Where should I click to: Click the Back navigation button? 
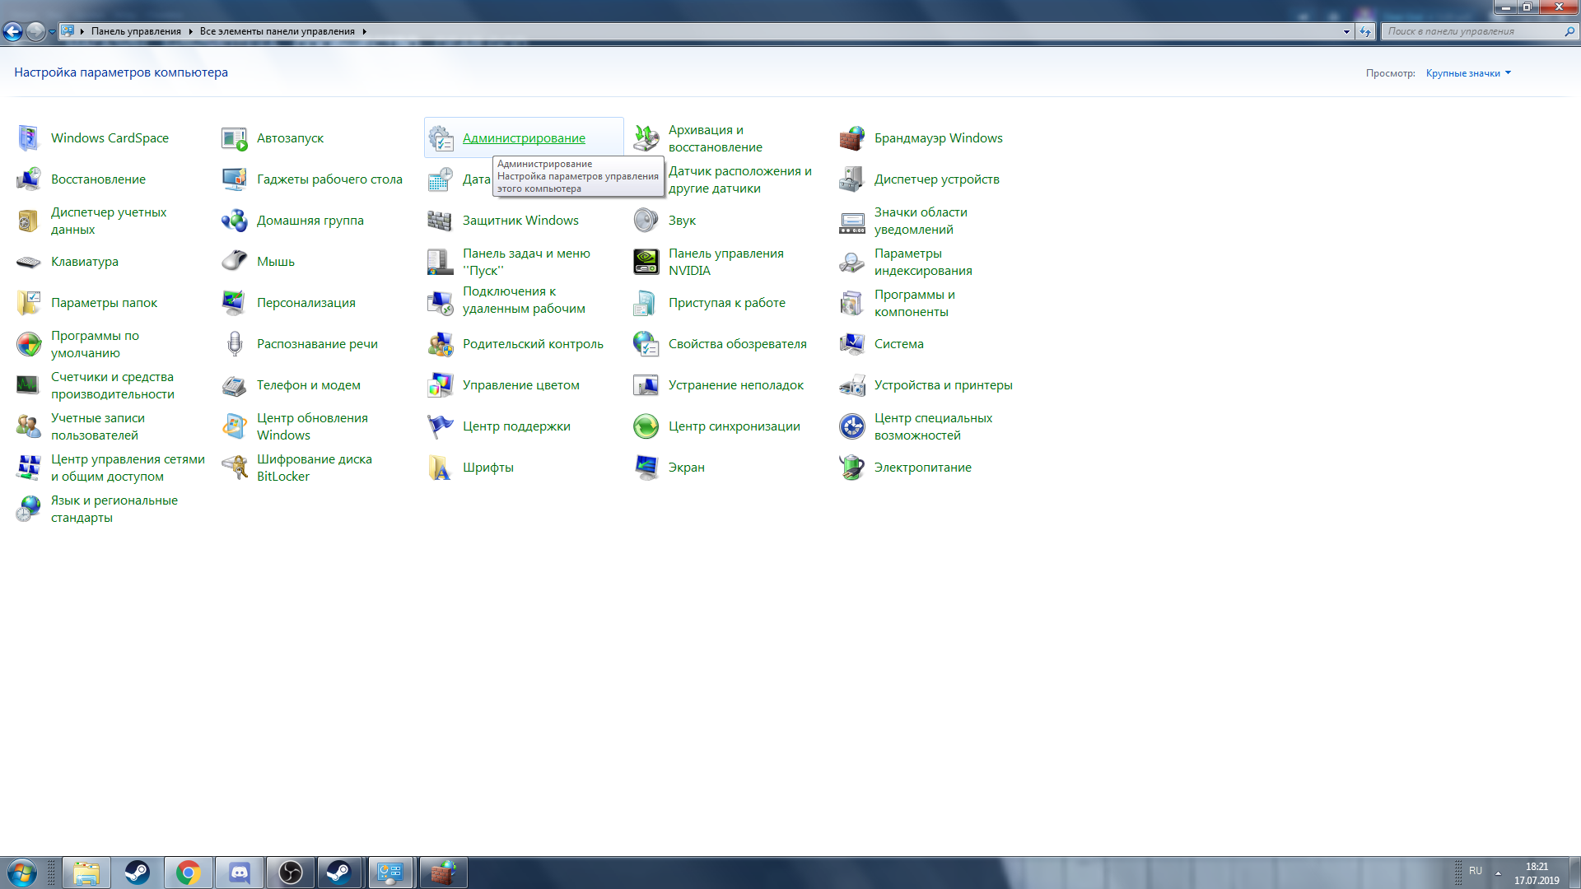click(12, 31)
